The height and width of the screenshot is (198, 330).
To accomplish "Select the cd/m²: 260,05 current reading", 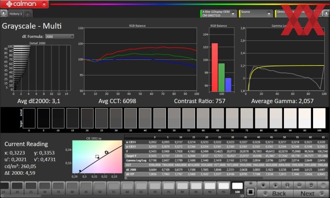I will [20, 166].
